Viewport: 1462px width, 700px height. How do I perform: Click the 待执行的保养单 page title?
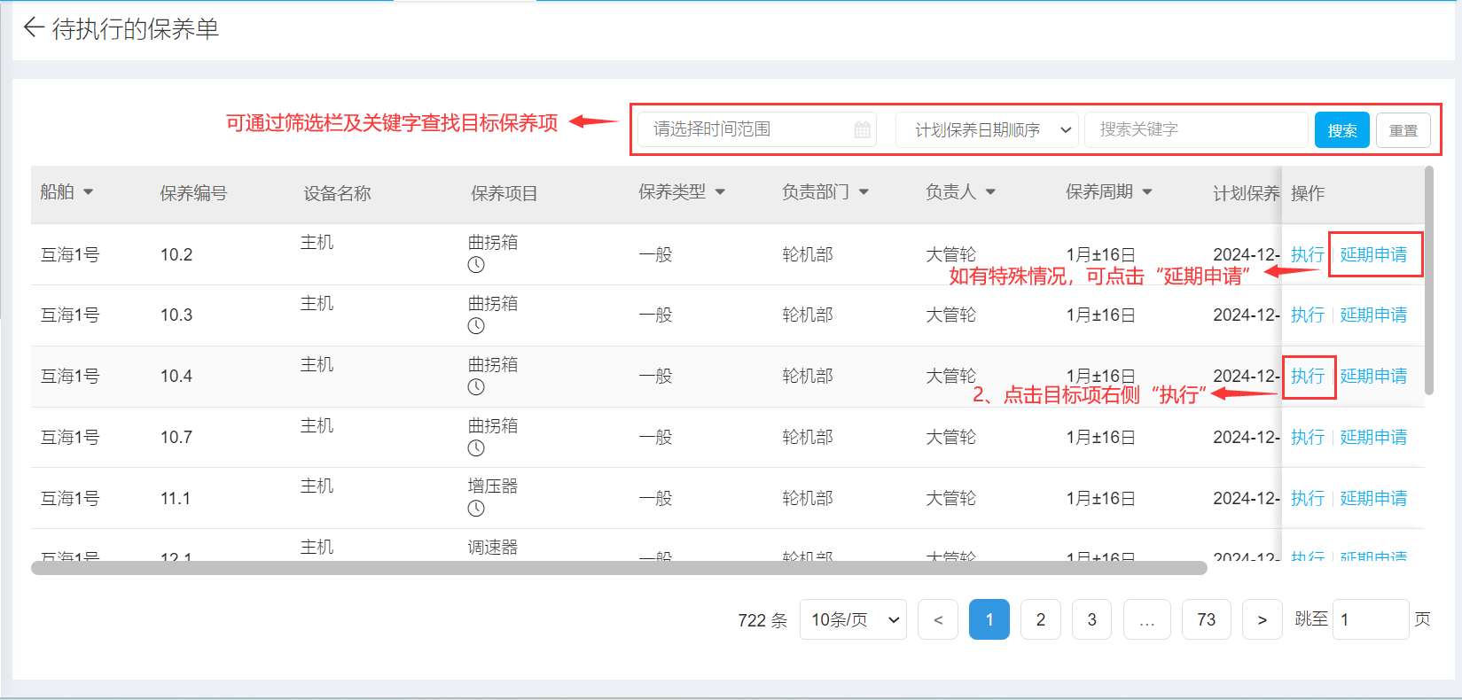point(136,29)
